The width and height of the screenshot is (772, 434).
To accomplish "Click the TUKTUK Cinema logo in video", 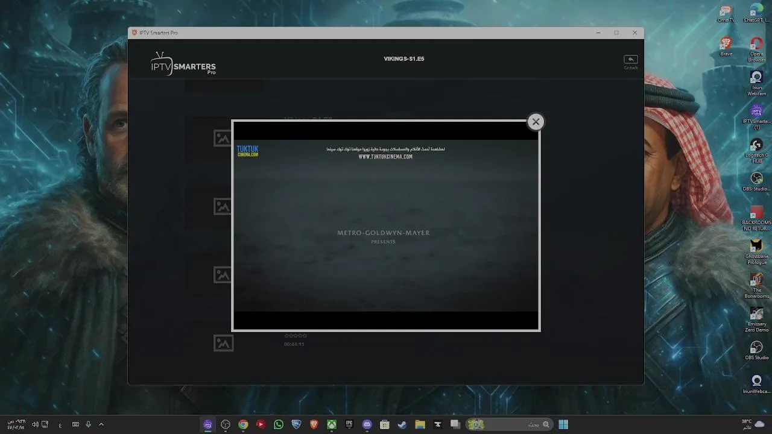I will 247,151.
